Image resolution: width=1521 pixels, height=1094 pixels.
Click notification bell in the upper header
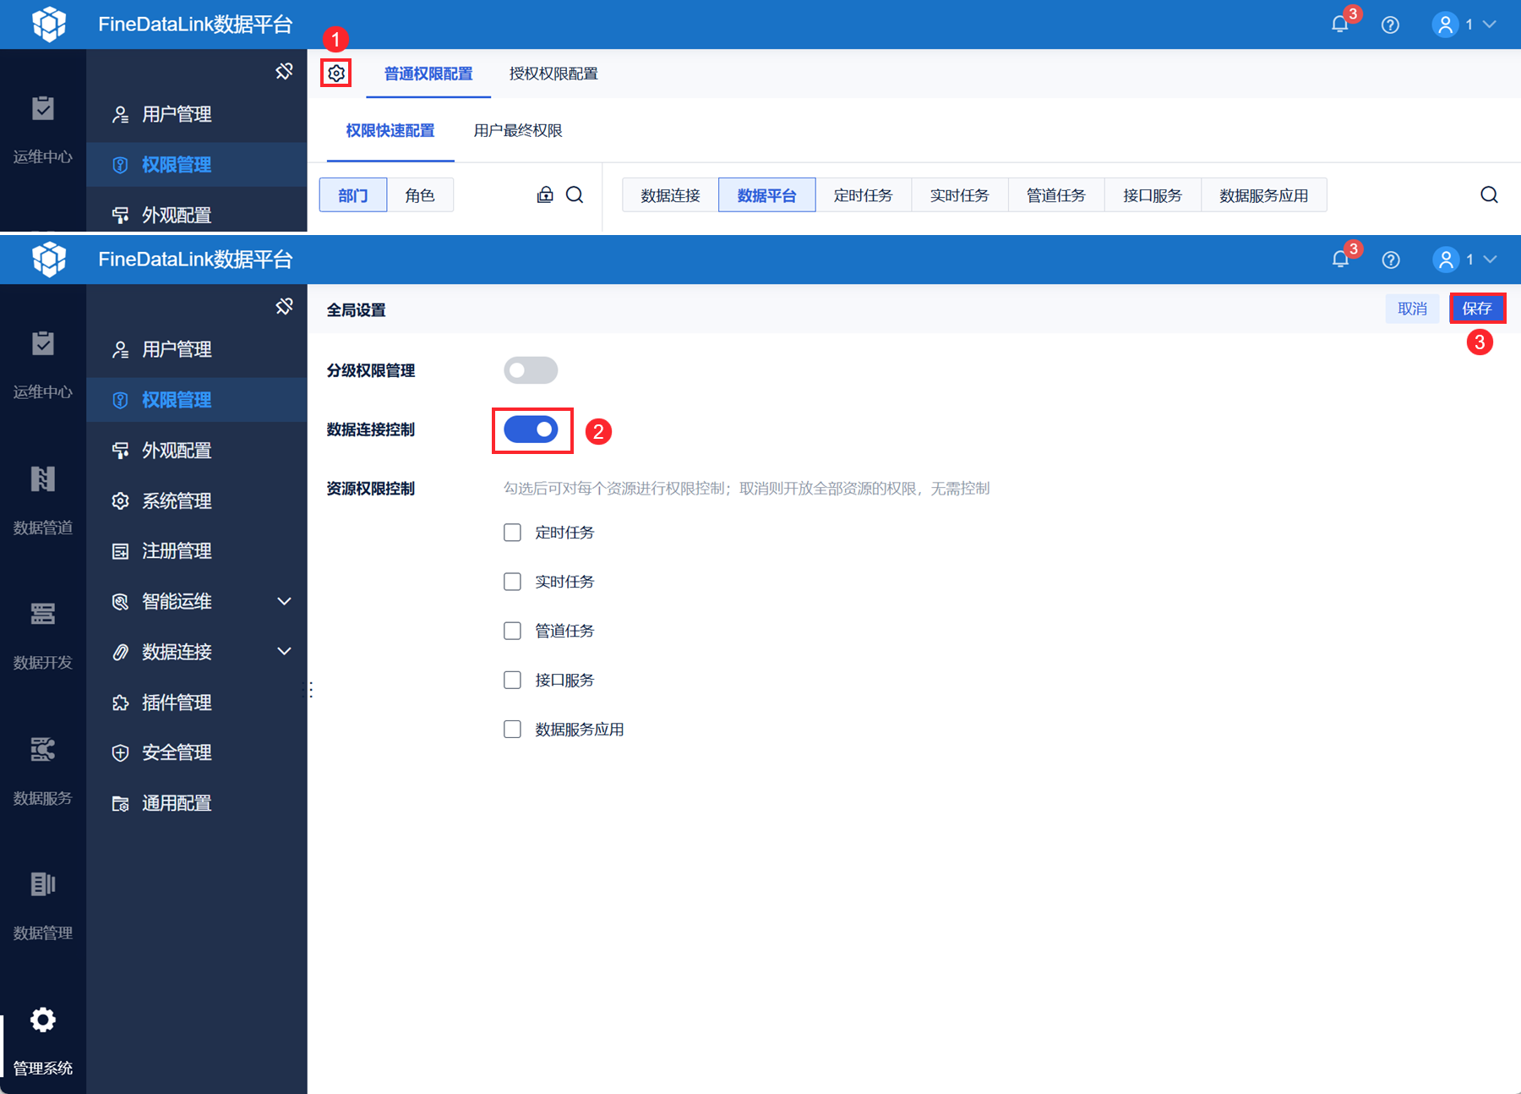click(x=1340, y=25)
